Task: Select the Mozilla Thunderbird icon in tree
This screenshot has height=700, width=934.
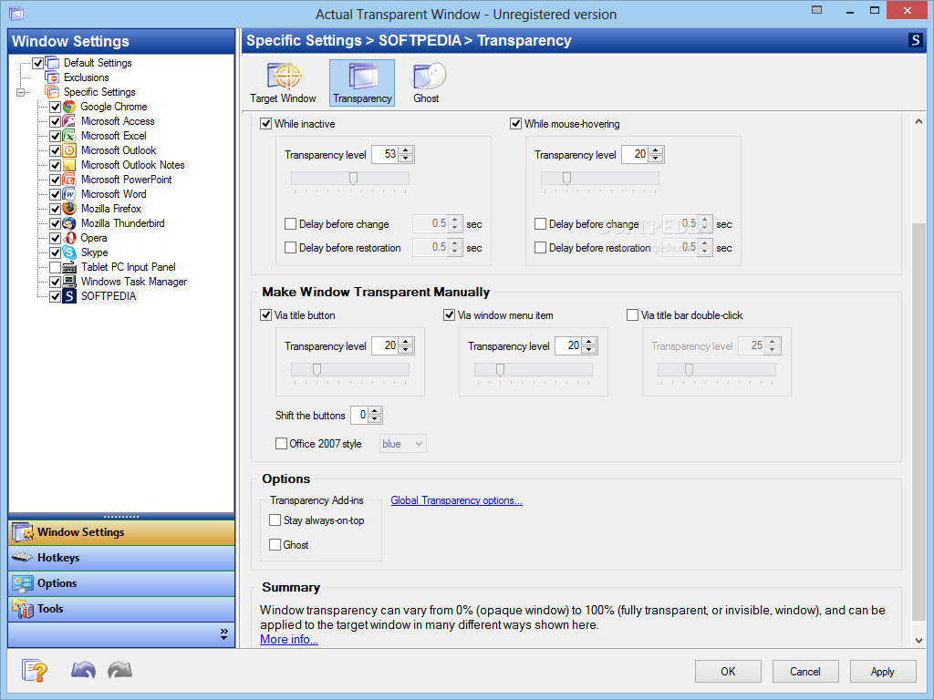Action: 69,223
